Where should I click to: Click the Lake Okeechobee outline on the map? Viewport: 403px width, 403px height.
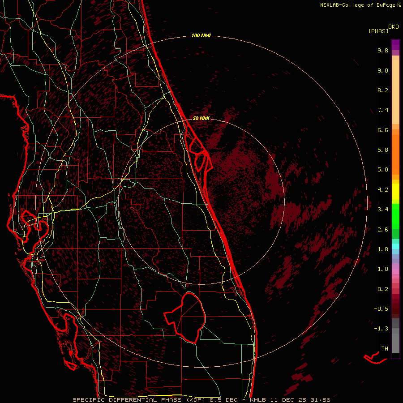click(185, 318)
